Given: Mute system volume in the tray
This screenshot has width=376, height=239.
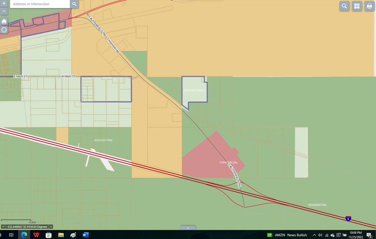Looking at the screenshot, I should [320, 235].
